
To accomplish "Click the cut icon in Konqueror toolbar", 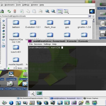I will (22, 11).
